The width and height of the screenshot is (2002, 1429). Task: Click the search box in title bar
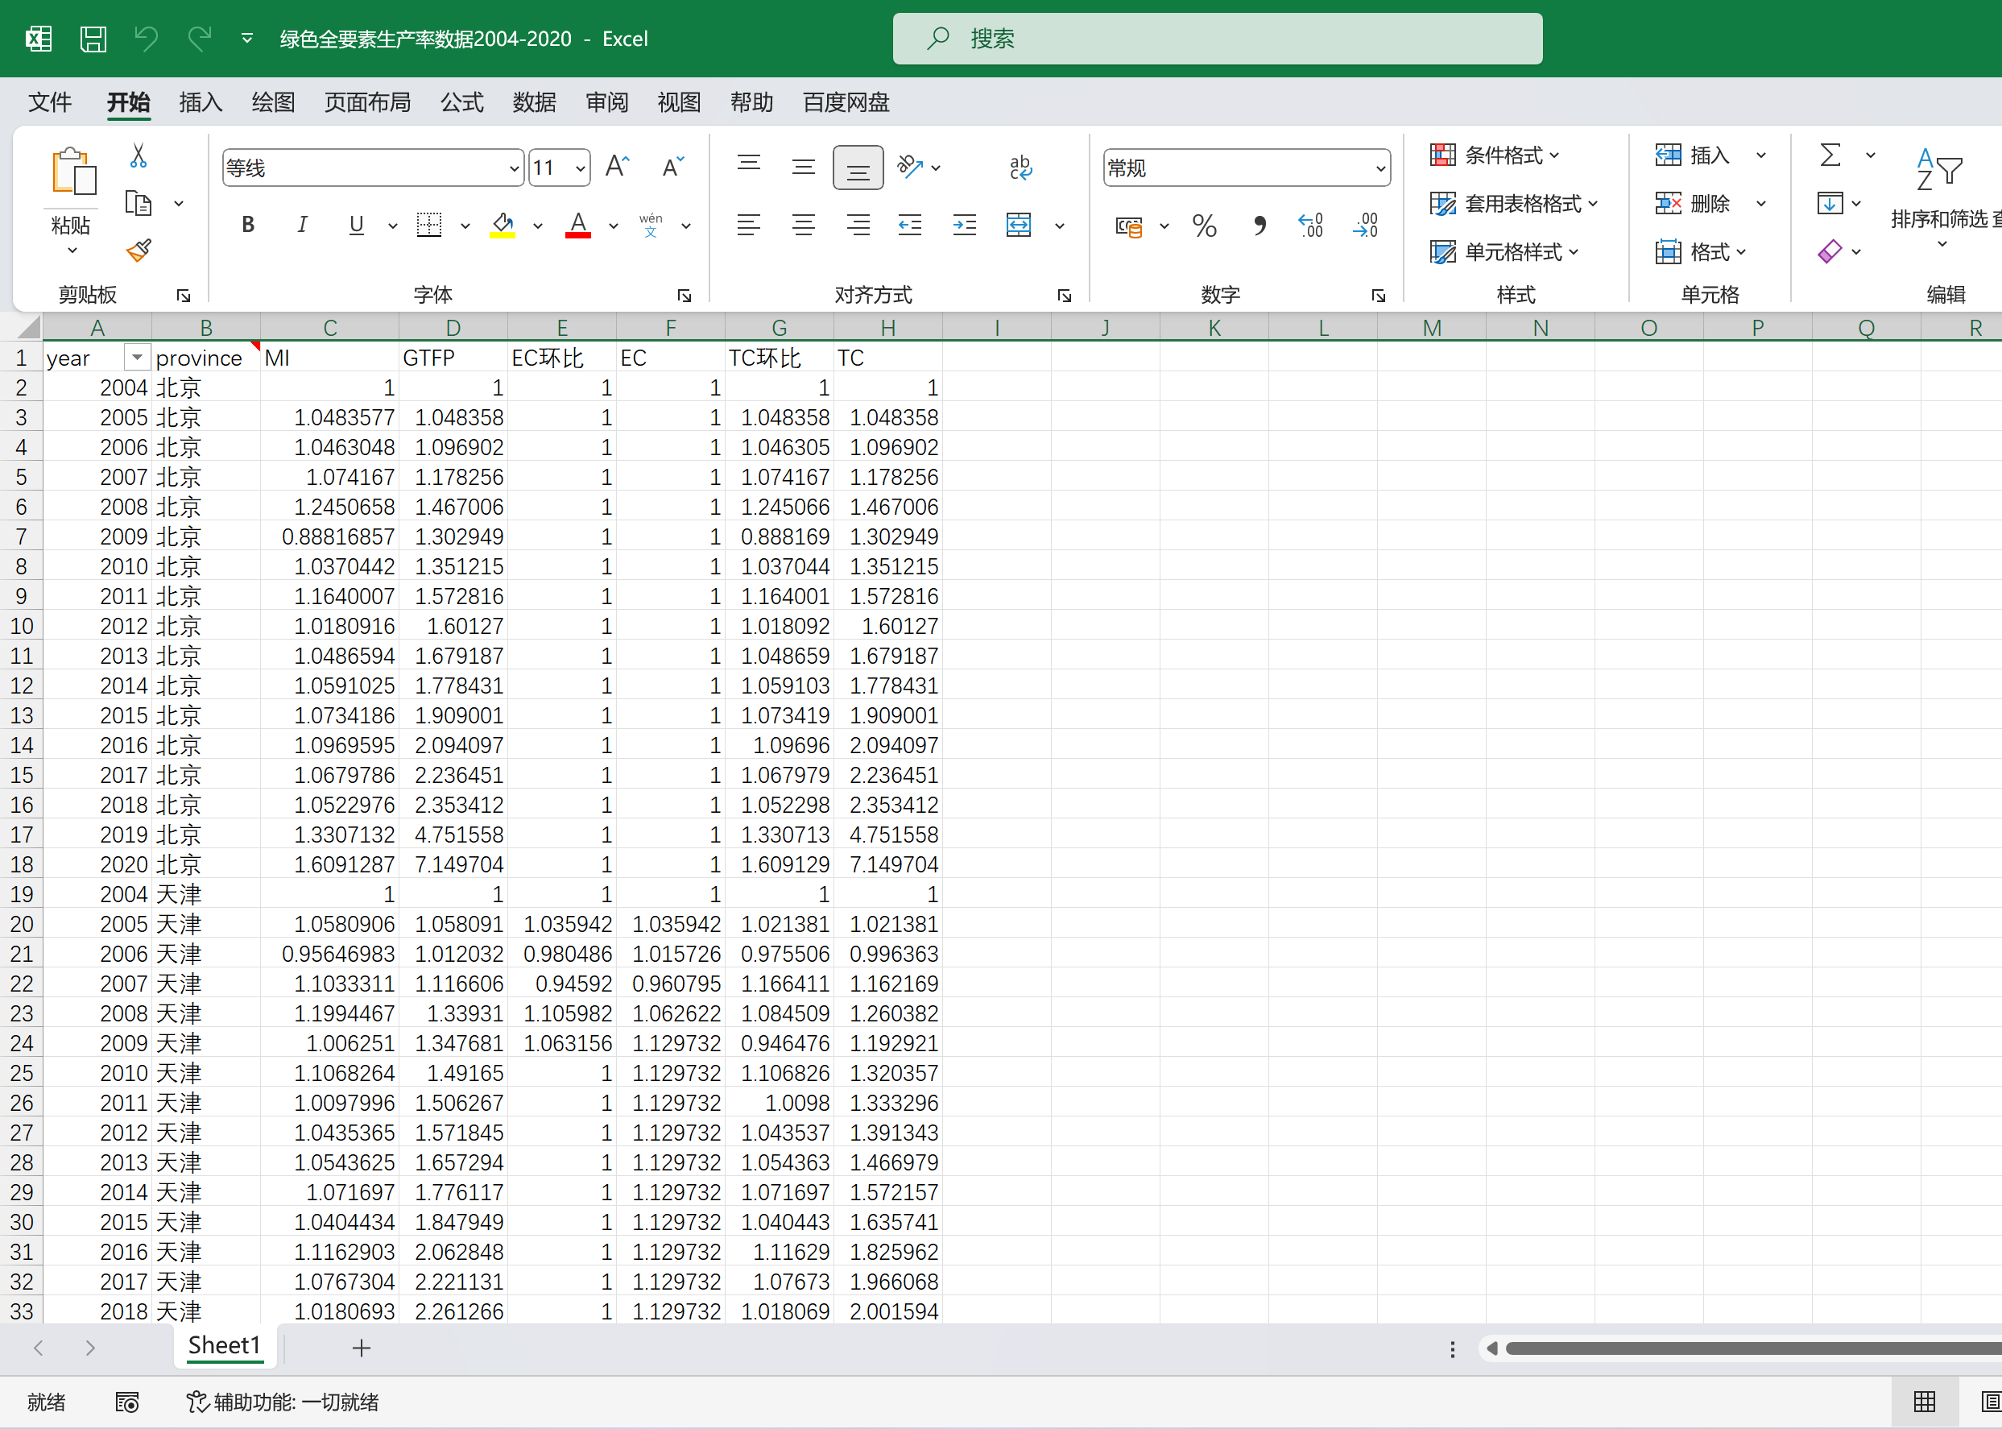point(1218,39)
